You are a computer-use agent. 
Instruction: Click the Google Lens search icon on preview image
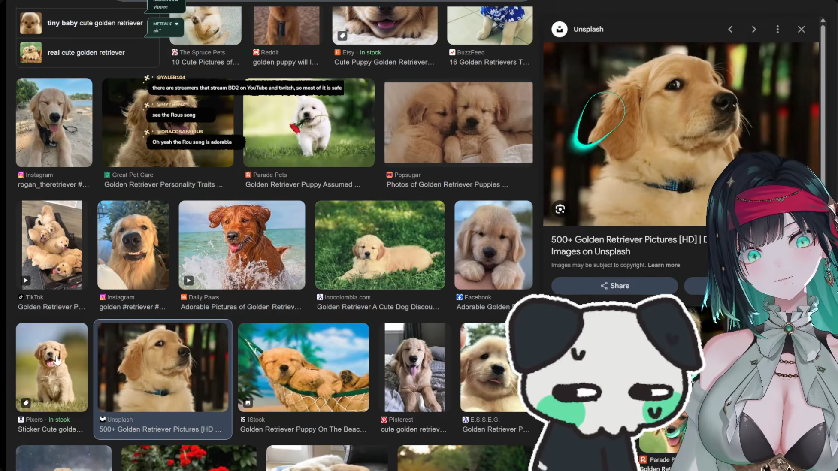pyautogui.click(x=560, y=209)
